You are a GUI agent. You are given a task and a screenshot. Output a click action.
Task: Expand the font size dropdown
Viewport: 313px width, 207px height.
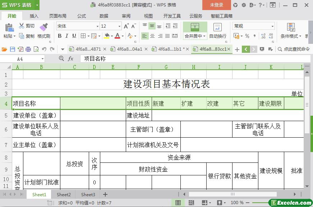pyautogui.click(x=119, y=26)
